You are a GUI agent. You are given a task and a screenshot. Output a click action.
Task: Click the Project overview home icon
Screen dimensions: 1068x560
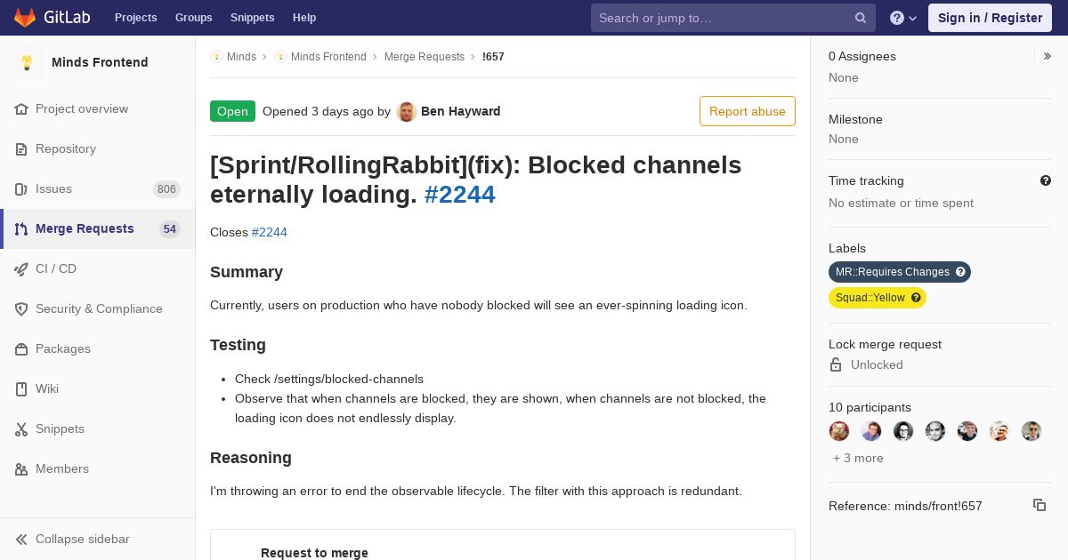[21, 108]
